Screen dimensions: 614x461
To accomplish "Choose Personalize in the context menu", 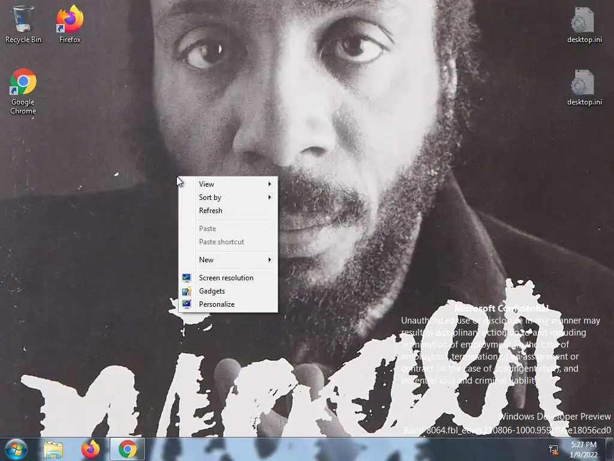I will pos(228,304).
